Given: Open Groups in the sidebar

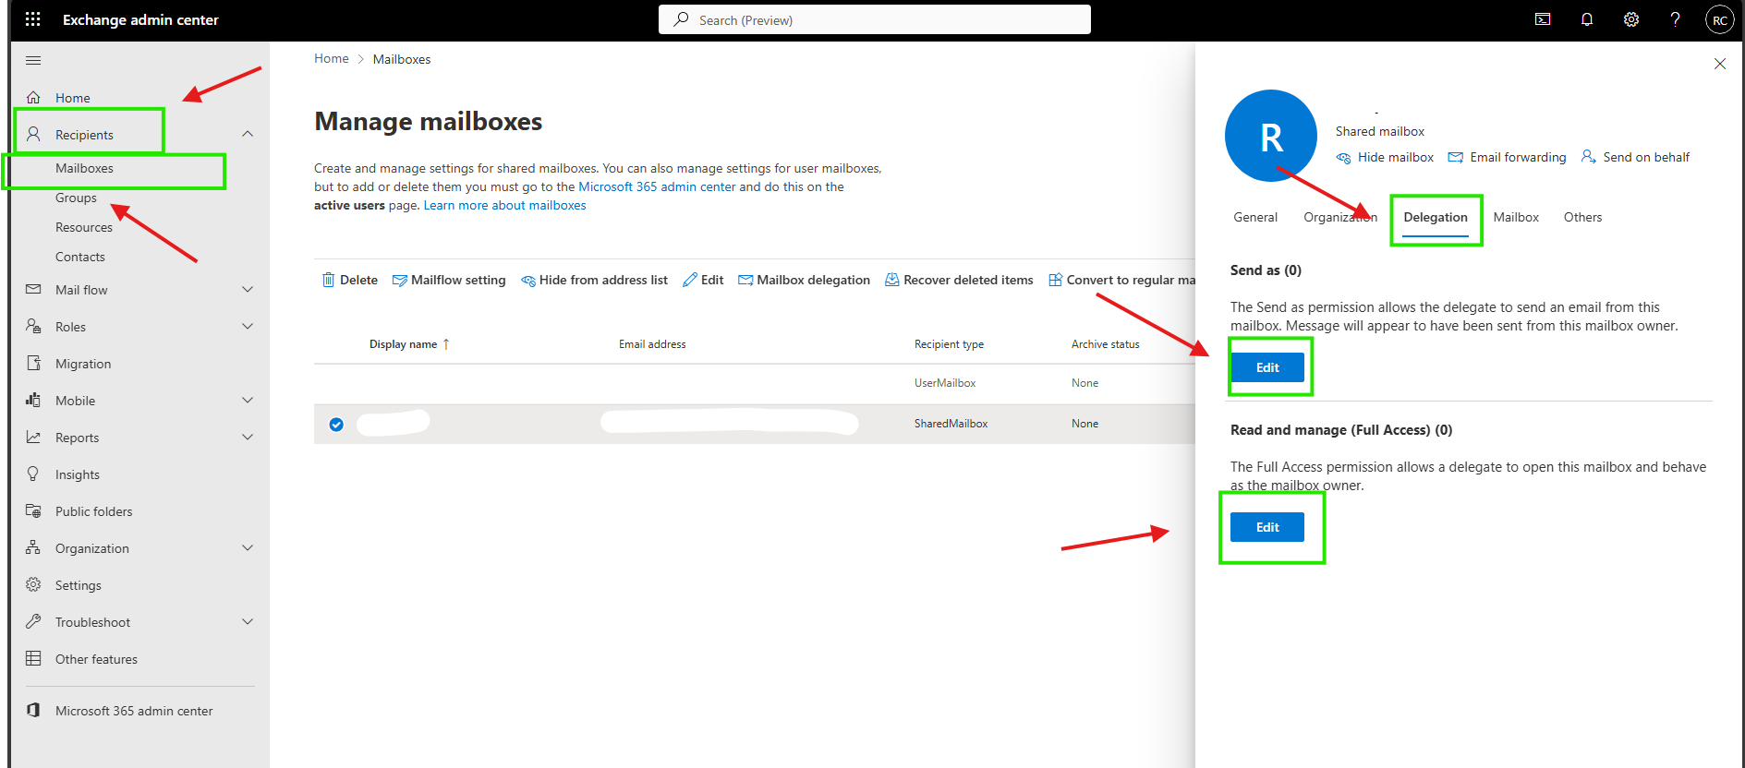Looking at the screenshot, I should 76,198.
